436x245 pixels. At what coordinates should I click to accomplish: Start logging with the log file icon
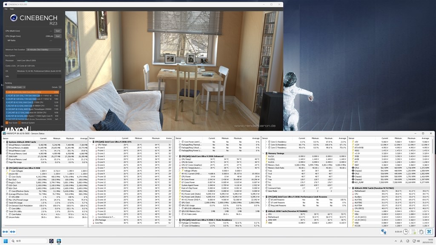[413, 232]
